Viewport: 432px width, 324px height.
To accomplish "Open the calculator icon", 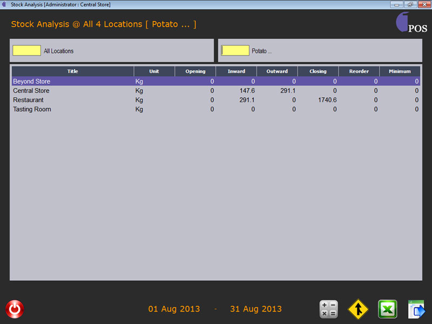I will tap(328, 309).
